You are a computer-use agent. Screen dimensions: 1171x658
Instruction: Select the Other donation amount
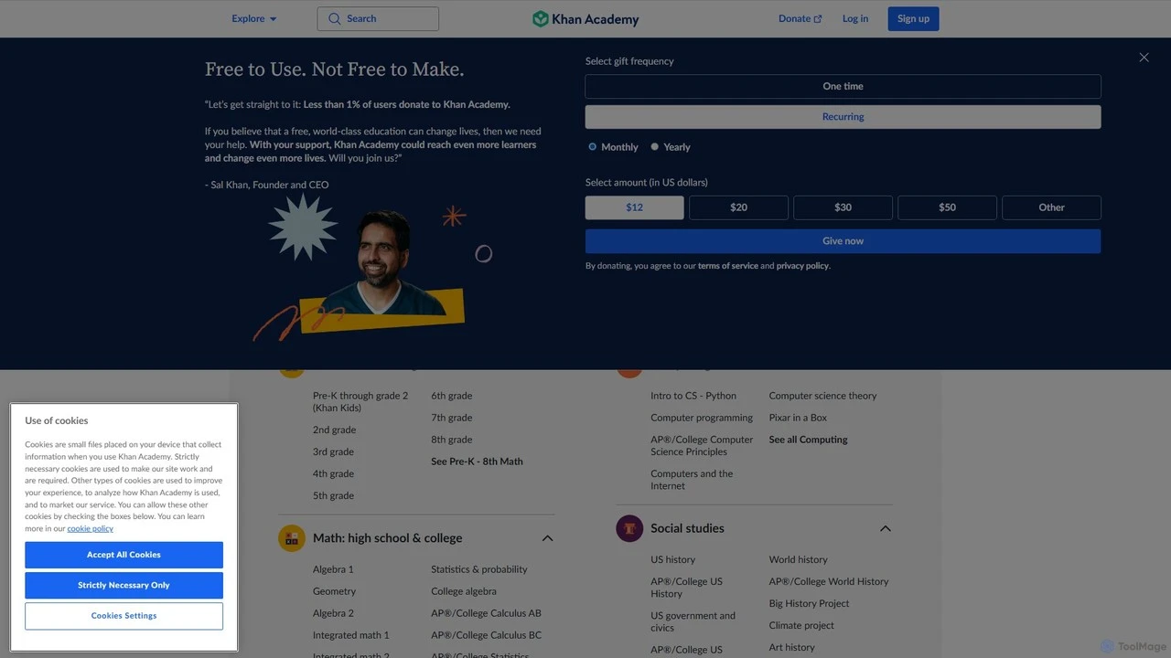(x=1051, y=207)
